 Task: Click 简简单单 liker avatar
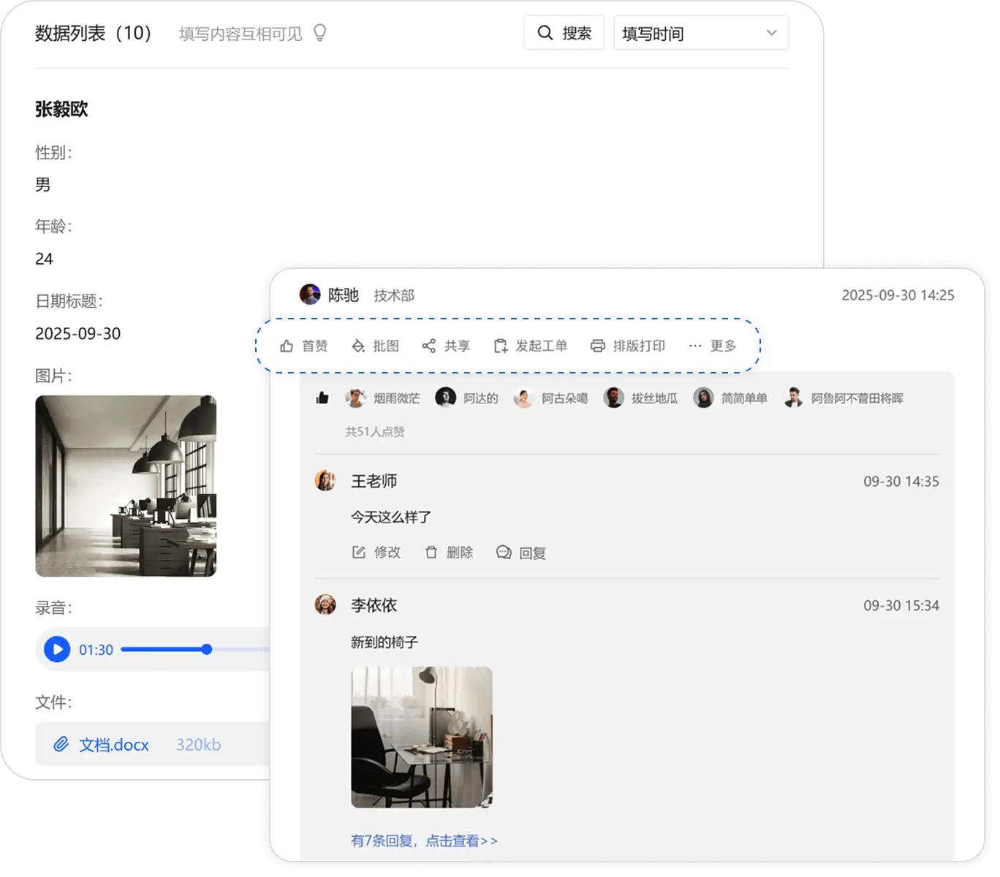(703, 398)
